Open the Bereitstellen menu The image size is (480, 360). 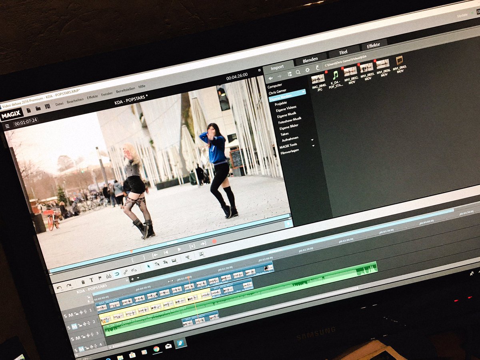tap(126, 89)
